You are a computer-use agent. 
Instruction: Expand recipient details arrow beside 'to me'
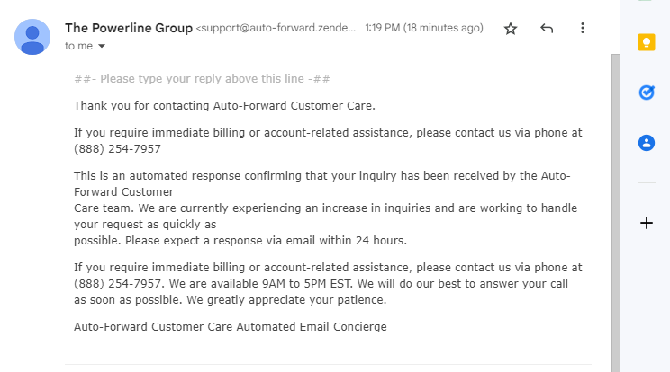pyautogui.click(x=101, y=46)
